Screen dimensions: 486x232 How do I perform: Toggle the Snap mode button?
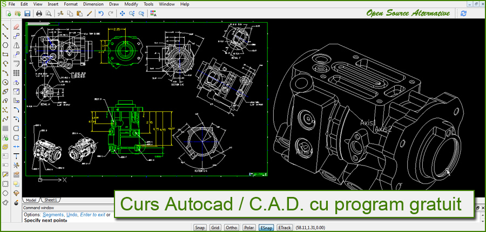click(200, 228)
